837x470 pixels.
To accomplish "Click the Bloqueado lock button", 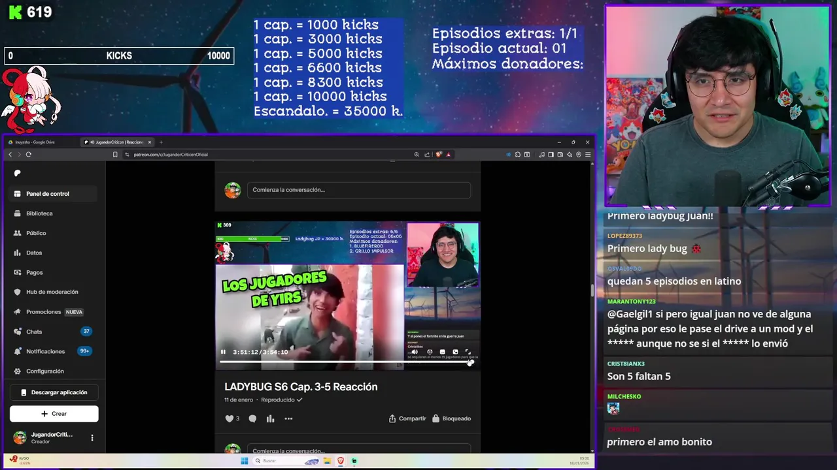I will point(451,418).
